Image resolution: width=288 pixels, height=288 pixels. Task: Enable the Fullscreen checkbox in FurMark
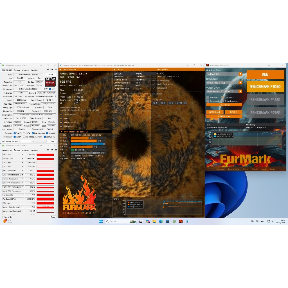(x=208, y=98)
